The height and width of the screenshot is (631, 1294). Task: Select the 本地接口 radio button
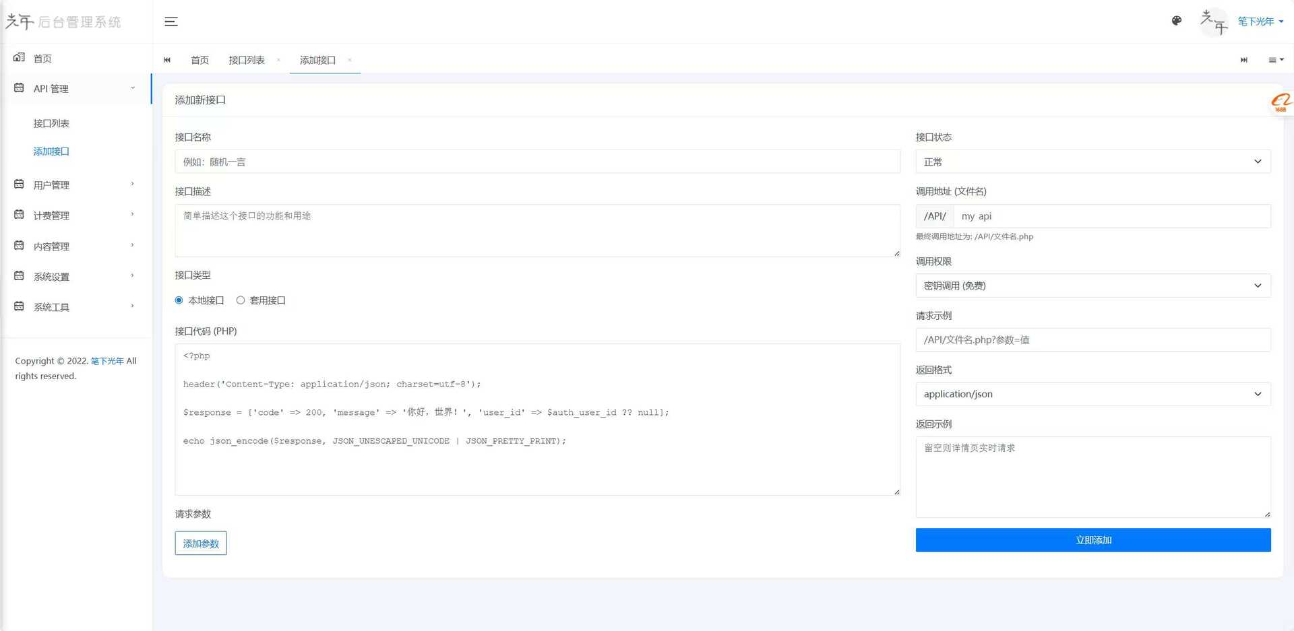(179, 300)
